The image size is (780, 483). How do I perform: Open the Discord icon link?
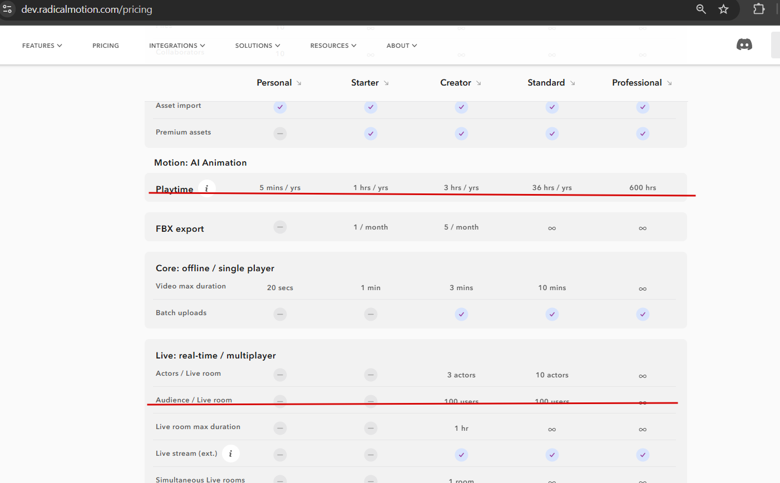744,44
